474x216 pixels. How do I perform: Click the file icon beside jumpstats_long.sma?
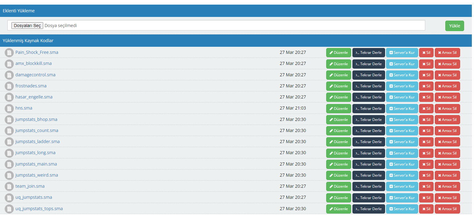point(9,153)
